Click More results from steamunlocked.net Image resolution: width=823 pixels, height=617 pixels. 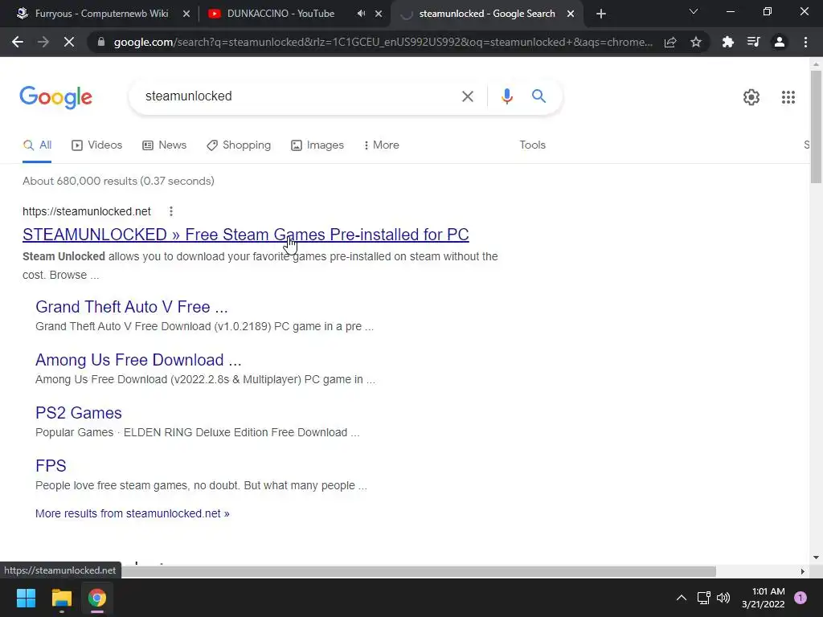coord(133,513)
